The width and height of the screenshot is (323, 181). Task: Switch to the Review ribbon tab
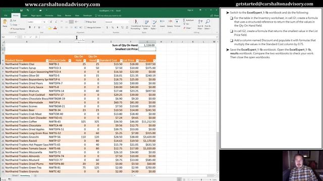pyautogui.click(x=68, y=16)
